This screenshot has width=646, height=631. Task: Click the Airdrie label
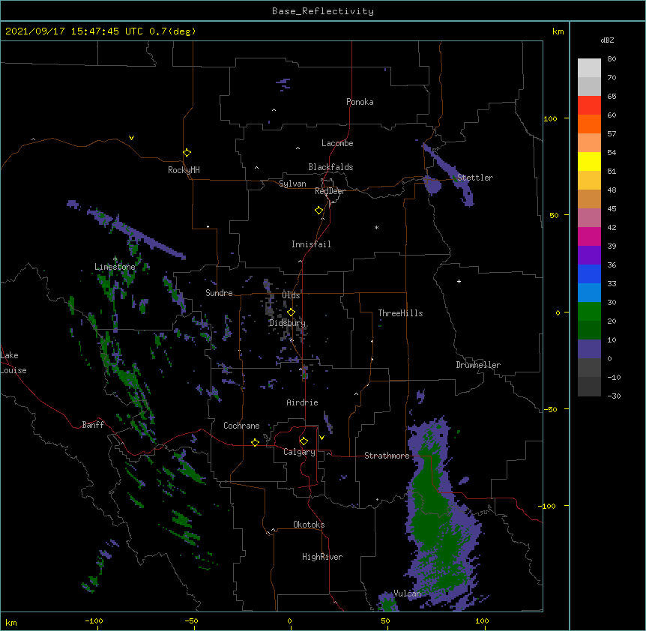tap(302, 402)
